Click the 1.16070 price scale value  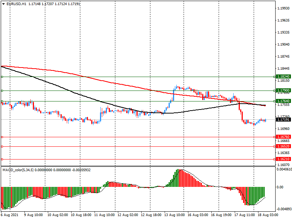tap(284, 165)
